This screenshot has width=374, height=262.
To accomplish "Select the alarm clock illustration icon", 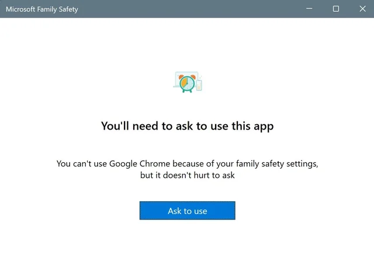I will pyautogui.click(x=187, y=83).
